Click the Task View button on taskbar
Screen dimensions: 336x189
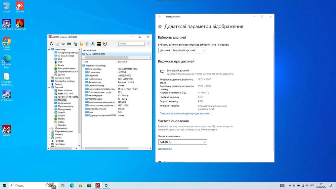(63, 185)
